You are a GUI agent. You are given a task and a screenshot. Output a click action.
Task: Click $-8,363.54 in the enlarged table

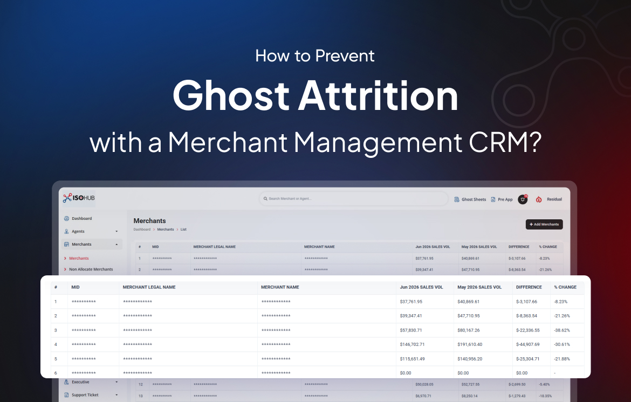pyautogui.click(x=526, y=316)
